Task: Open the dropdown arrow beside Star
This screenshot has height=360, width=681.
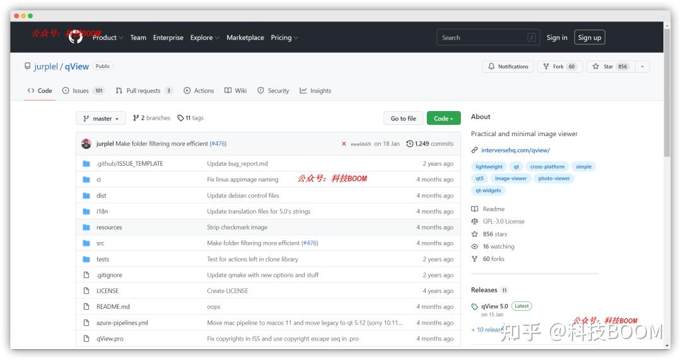Action: [x=643, y=66]
